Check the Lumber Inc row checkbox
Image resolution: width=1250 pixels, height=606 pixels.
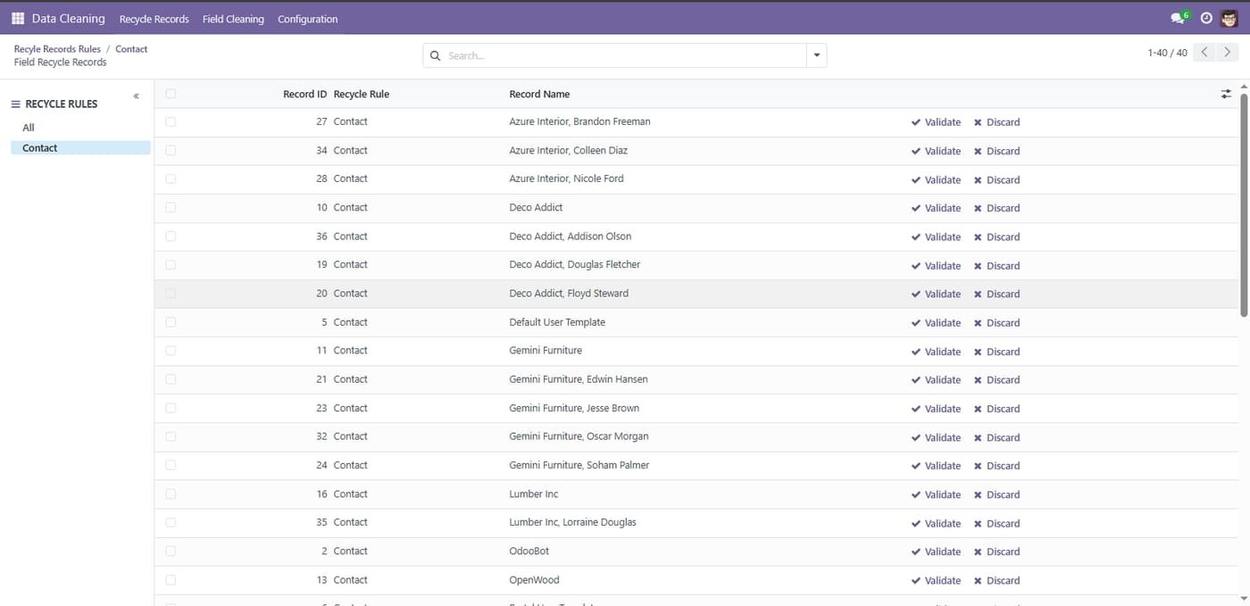tap(171, 494)
